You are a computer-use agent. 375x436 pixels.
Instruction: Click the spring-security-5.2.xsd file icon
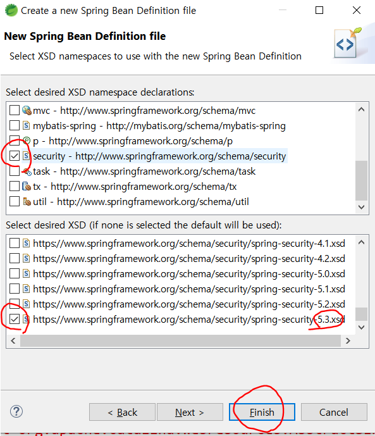click(26, 304)
